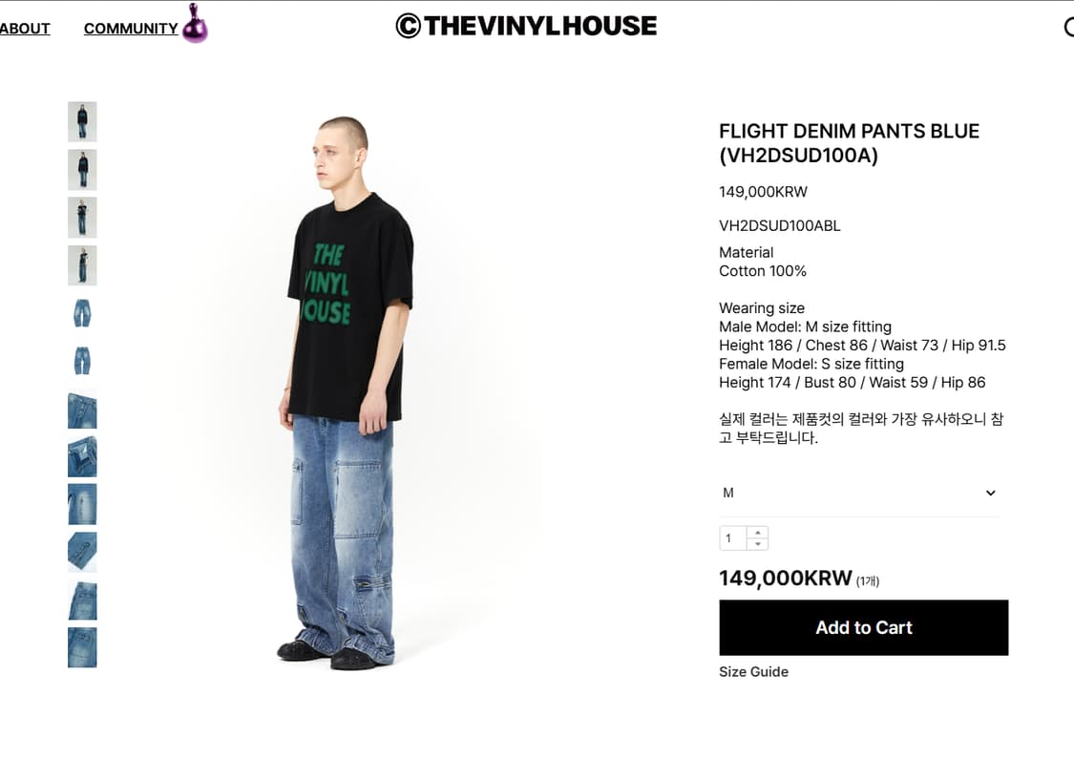View the jeans waistband detail thumbnail
1074x779 pixels.
coord(82,456)
